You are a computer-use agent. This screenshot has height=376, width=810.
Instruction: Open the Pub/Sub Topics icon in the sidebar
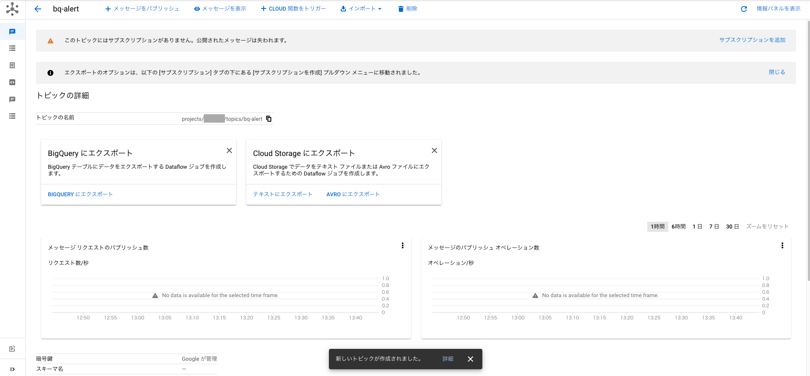12,32
